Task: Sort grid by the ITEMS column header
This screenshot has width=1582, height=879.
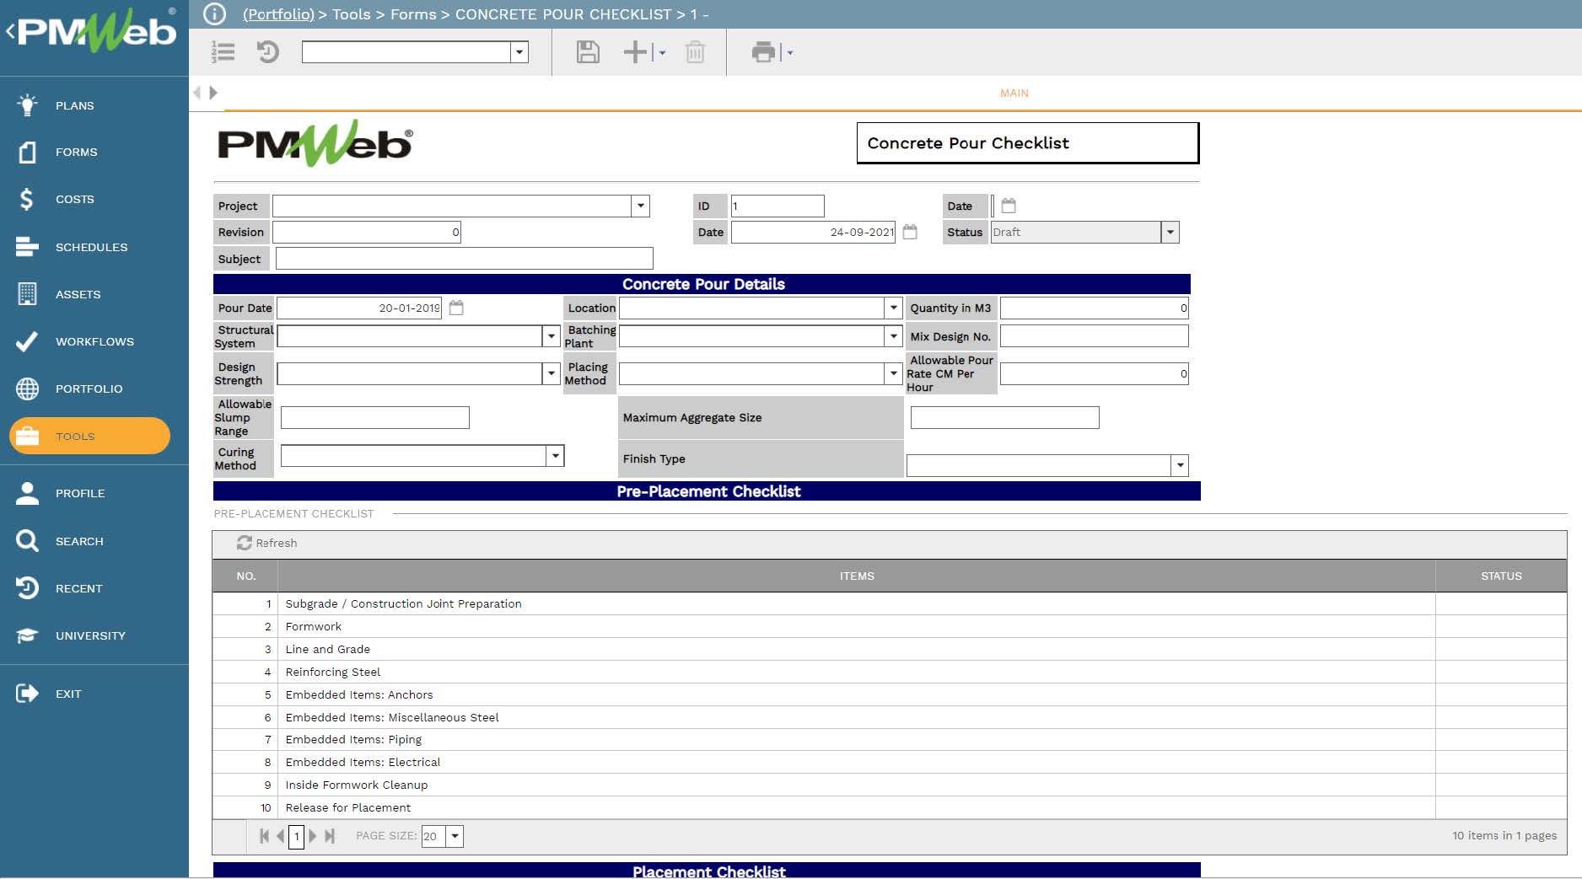Action: (x=857, y=576)
